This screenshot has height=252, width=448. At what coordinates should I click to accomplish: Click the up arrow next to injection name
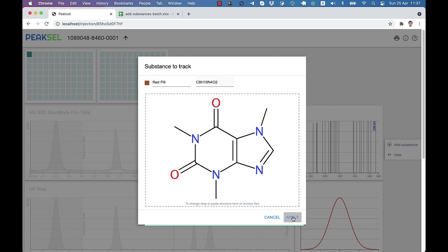tap(126, 38)
